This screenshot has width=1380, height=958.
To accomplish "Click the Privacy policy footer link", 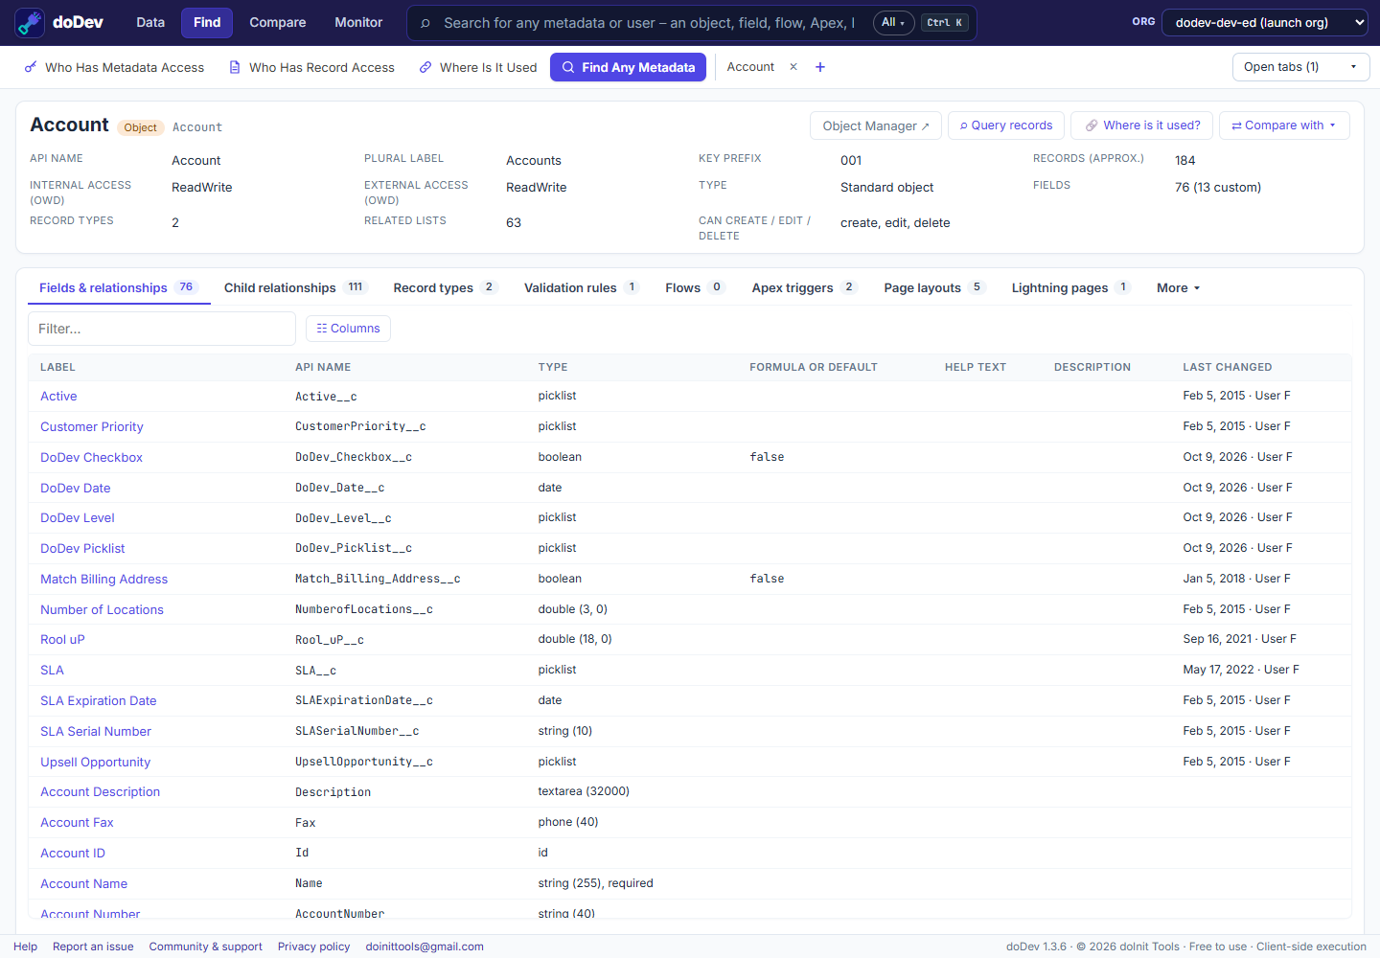I will [314, 947].
